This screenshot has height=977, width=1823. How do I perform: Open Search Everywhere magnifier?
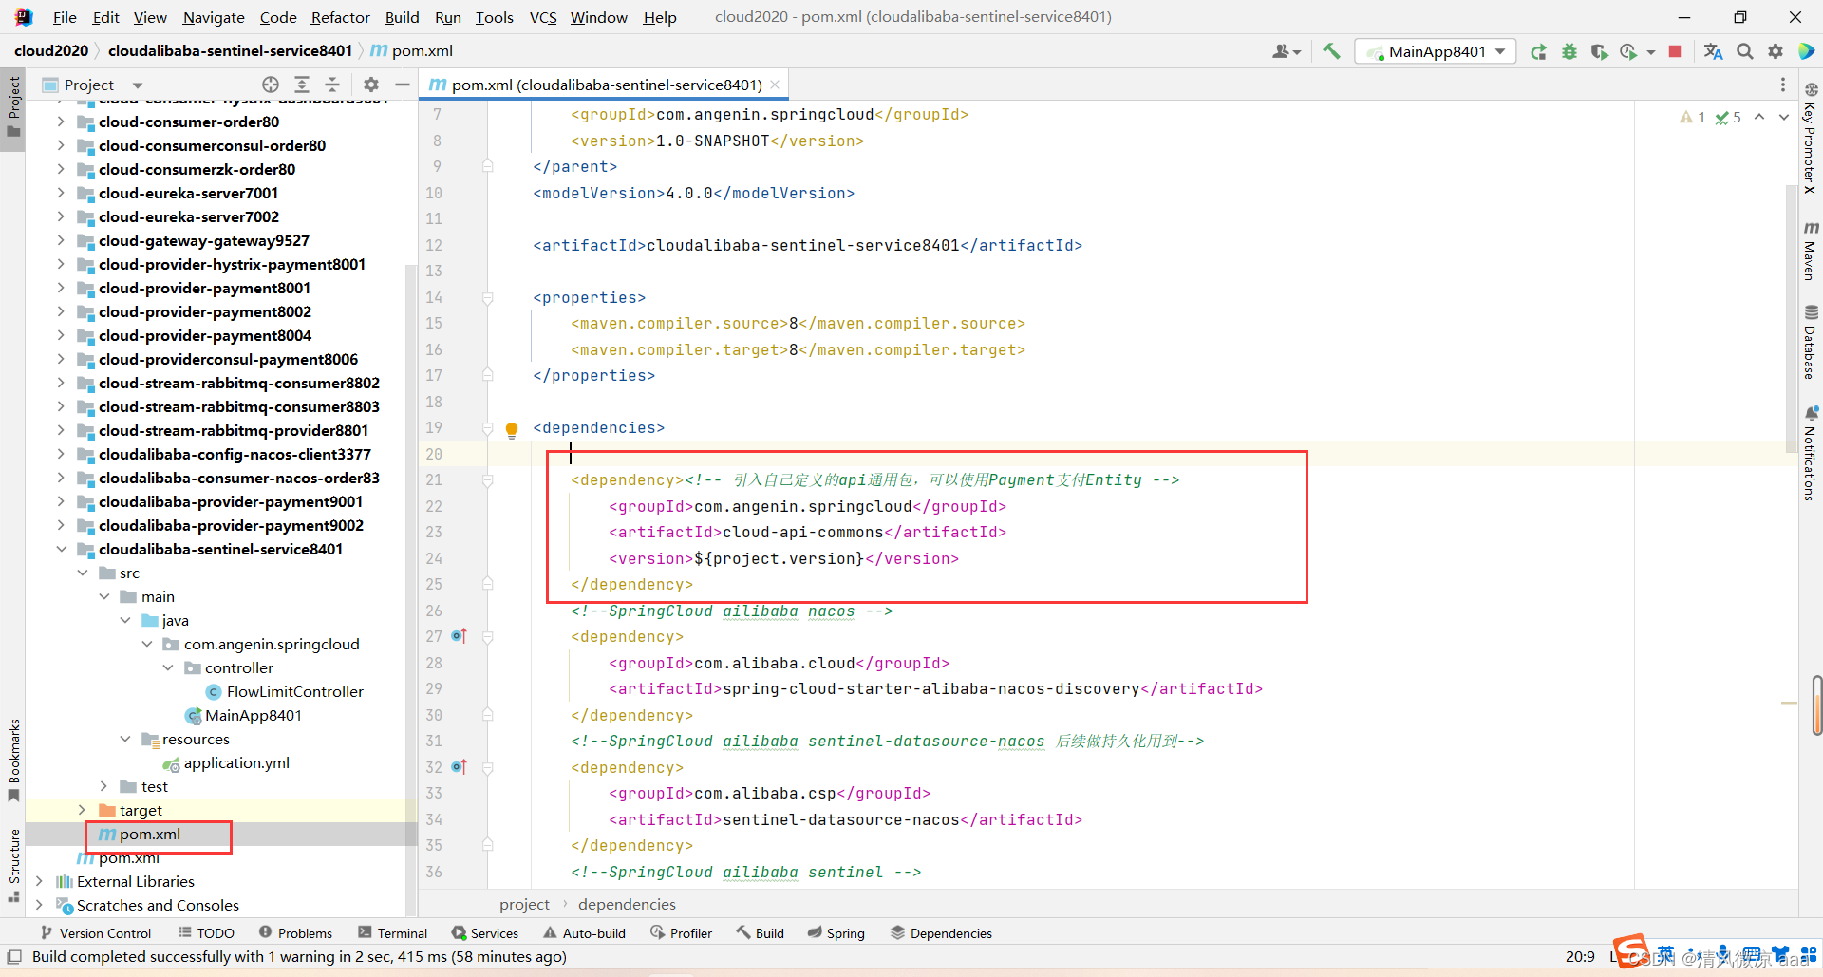click(x=1745, y=51)
